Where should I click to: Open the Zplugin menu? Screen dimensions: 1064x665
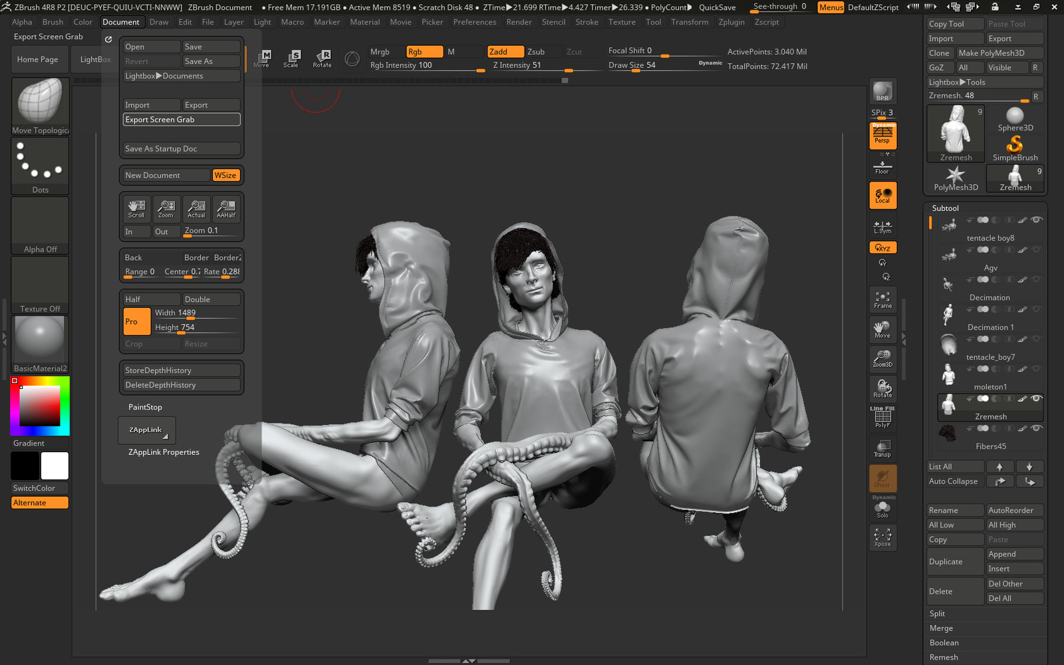coord(731,22)
